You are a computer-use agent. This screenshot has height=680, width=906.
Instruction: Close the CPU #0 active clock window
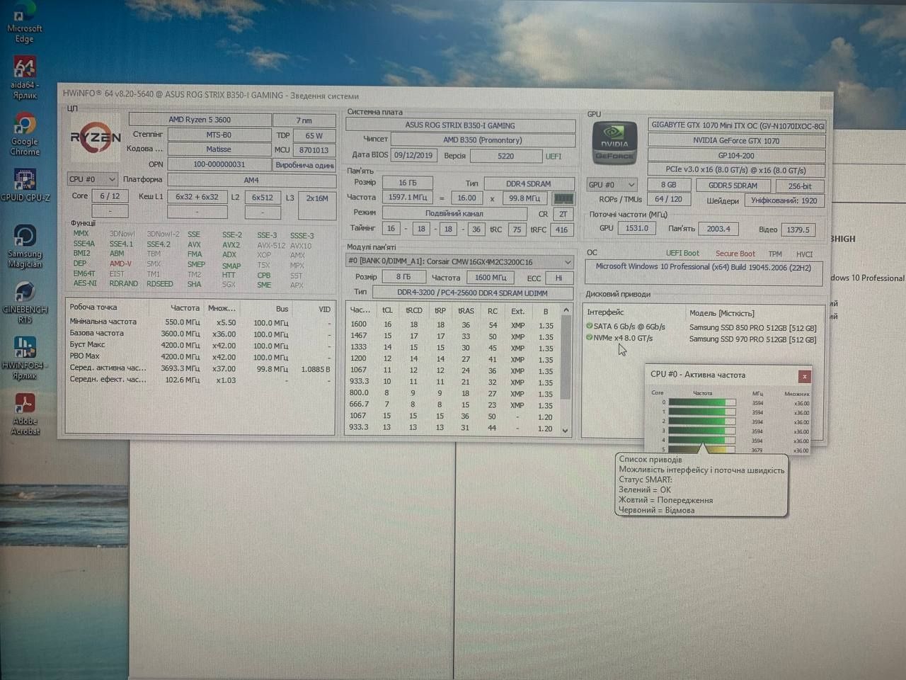click(x=804, y=376)
